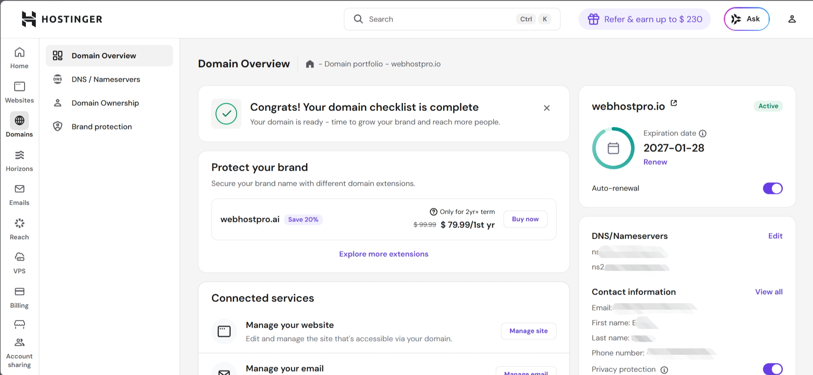
Task: Click Buy now for webhostpro.ai
Action: [x=525, y=219]
